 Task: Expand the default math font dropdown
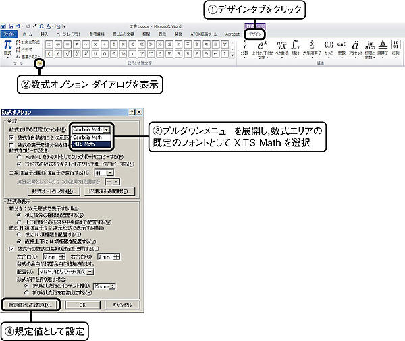pyautogui.click(x=106, y=128)
